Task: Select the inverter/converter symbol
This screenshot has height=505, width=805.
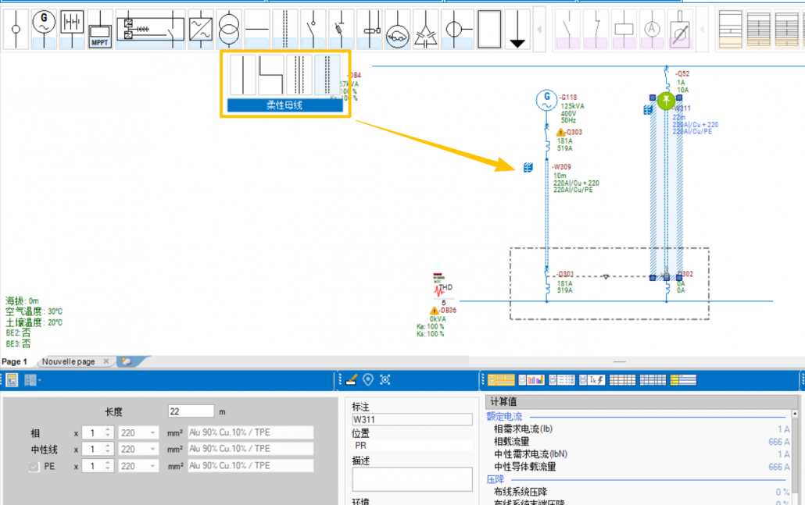Action: point(200,30)
